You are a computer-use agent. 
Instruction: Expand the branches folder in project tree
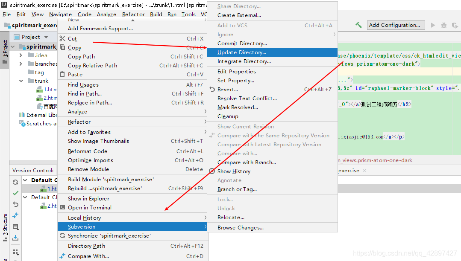point(21,64)
